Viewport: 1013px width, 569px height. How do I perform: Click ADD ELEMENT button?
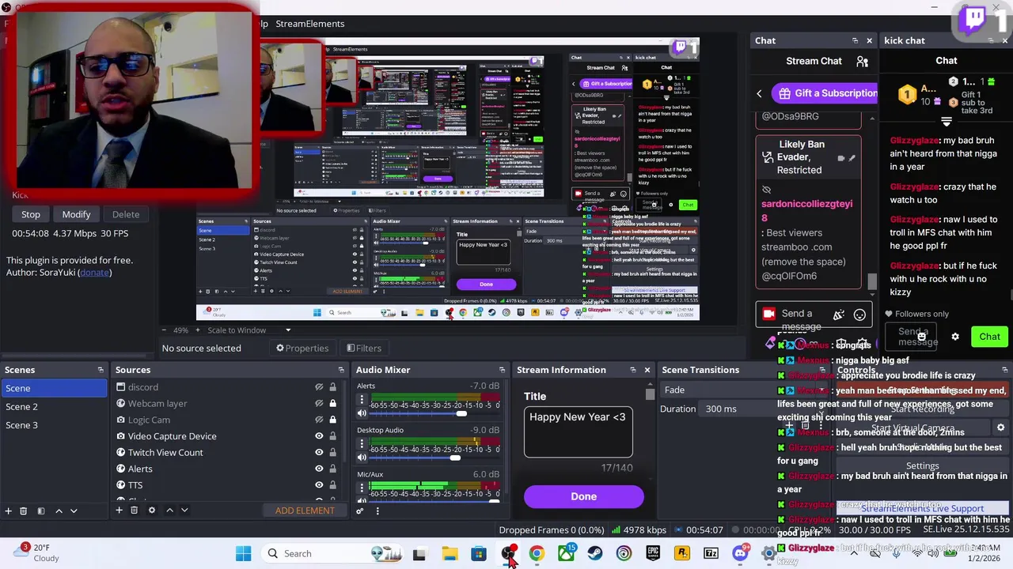(305, 511)
